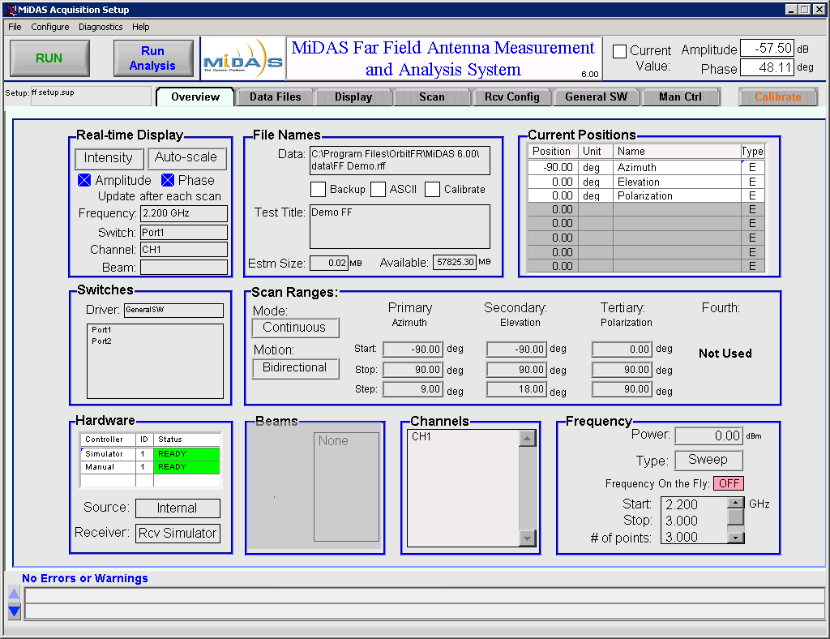The height and width of the screenshot is (639, 830).
Task: Click the Channel CH1 field
Action: [184, 249]
